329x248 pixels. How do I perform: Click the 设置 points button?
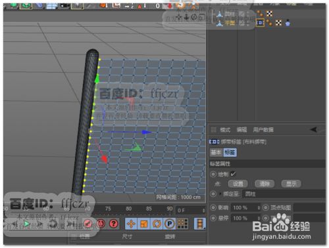tap(238, 184)
